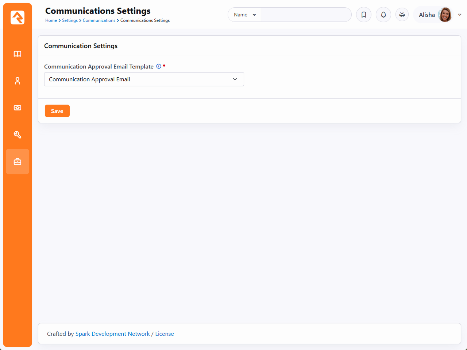
Task: Click the orange Save button
Action: (x=57, y=111)
